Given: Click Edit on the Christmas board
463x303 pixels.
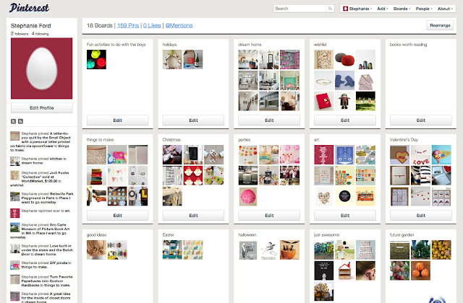Looking at the screenshot, I should pyautogui.click(x=193, y=215).
